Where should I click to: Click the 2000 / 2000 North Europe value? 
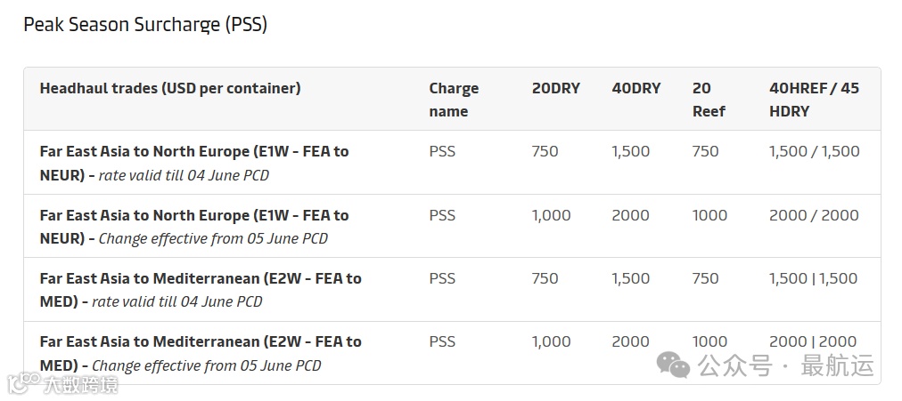click(814, 215)
